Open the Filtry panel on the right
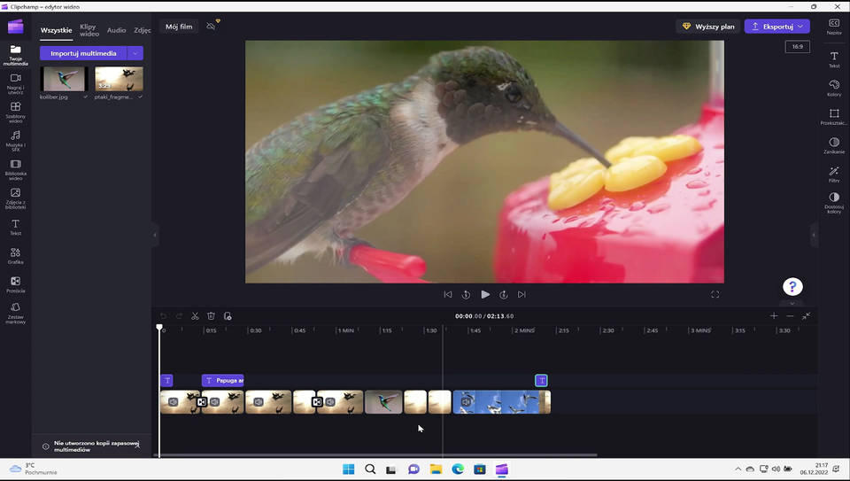This screenshot has height=481, width=850. pyautogui.click(x=834, y=174)
